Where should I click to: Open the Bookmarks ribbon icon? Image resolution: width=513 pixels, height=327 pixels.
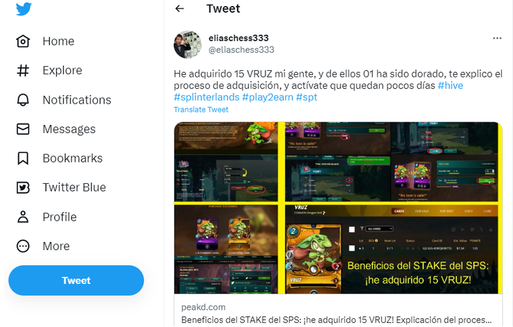(x=23, y=158)
